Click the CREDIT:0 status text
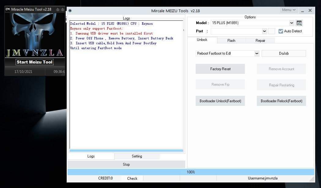The image size is (321, 188). tap(105, 178)
